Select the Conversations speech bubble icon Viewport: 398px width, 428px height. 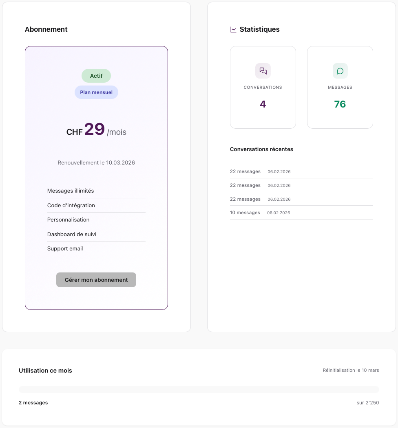[263, 71]
